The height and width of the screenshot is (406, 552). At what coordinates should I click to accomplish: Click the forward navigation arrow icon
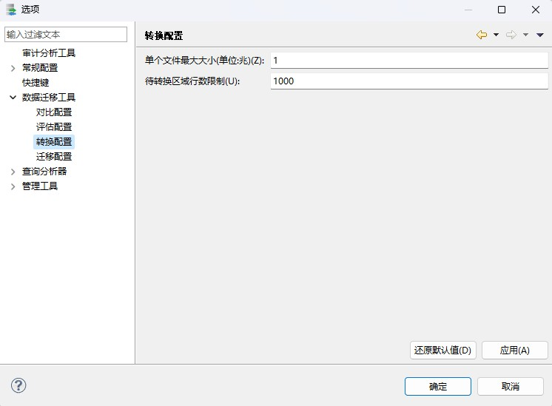511,35
